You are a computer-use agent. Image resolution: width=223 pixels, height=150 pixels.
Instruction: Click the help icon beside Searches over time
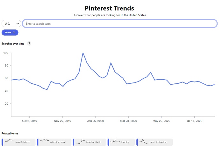pos(29,43)
